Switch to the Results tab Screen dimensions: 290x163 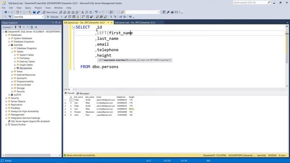click(x=69, y=93)
